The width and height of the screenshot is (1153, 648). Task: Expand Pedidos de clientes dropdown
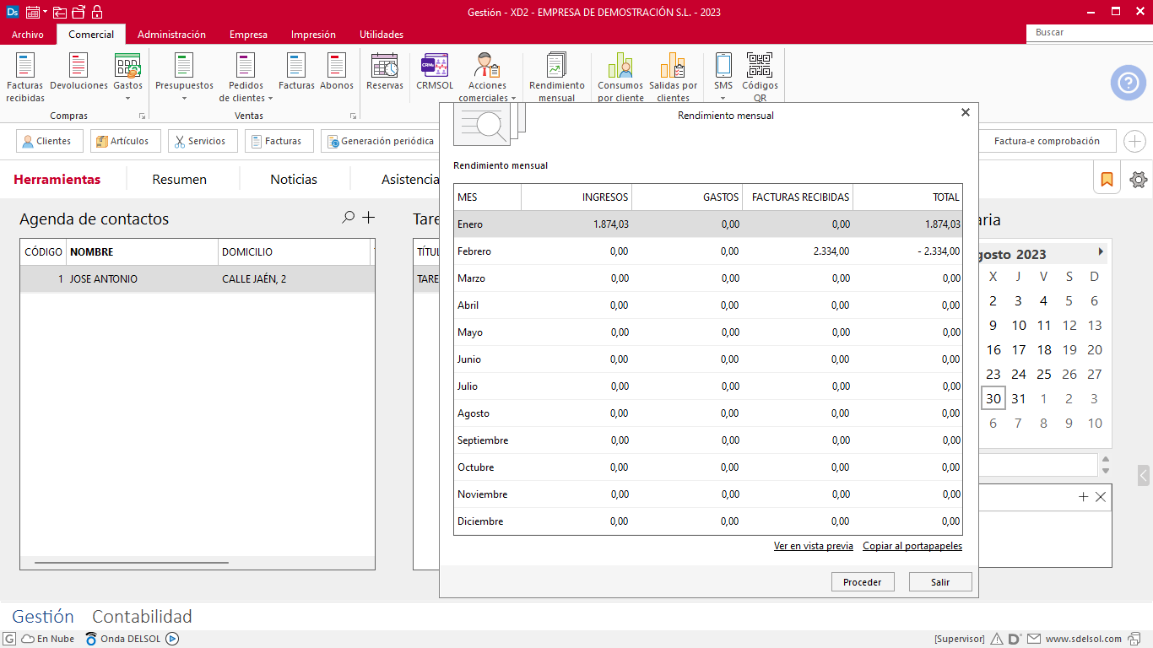coord(270,99)
